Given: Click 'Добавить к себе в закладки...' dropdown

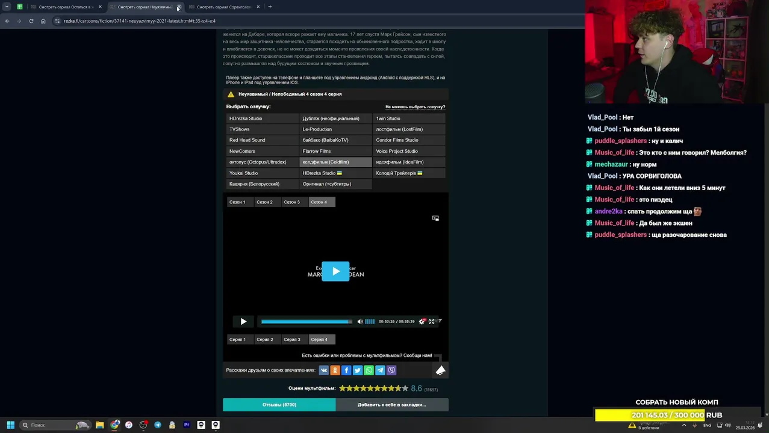Looking at the screenshot, I should pos(392,405).
